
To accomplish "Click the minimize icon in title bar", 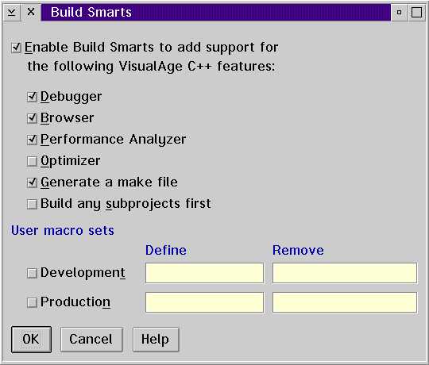I will (x=399, y=12).
